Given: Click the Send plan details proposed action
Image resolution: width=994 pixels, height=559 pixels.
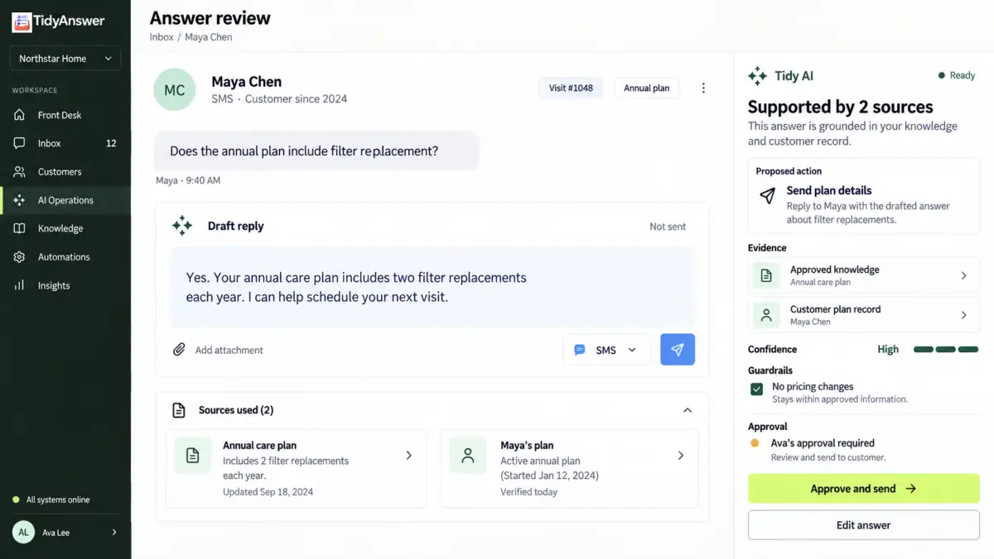Looking at the screenshot, I should (863, 196).
